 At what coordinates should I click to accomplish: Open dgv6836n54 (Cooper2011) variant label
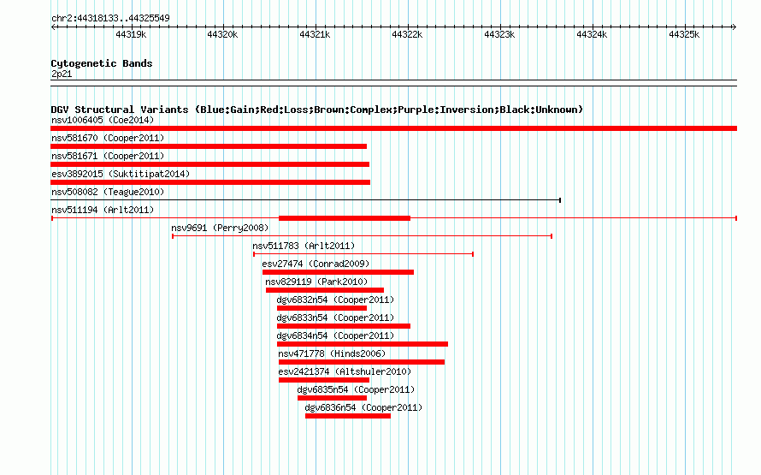pyautogui.click(x=363, y=407)
